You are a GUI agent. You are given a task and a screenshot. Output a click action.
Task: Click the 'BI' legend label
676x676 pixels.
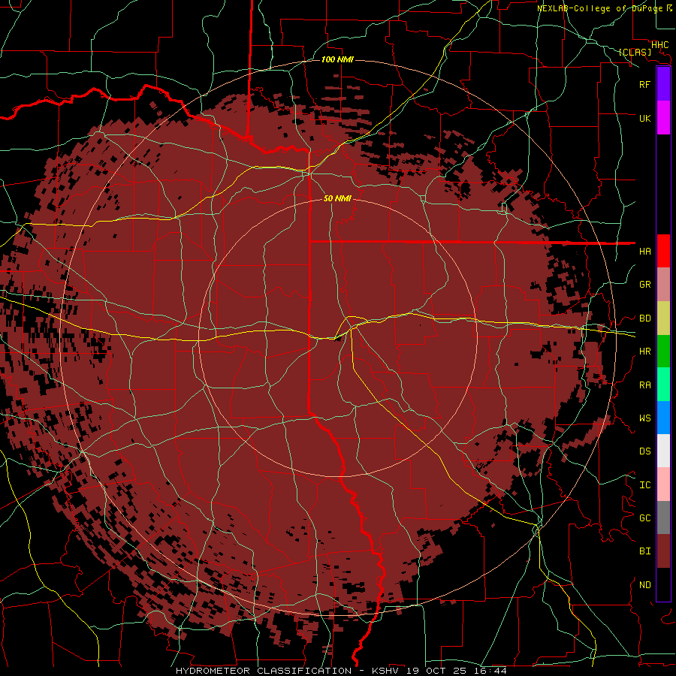tap(644, 551)
